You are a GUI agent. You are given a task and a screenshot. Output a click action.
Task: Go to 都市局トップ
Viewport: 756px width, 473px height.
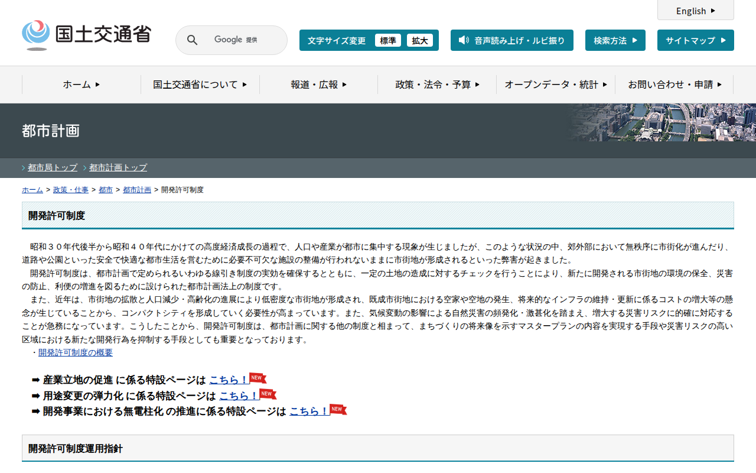[x=53, y=167]
